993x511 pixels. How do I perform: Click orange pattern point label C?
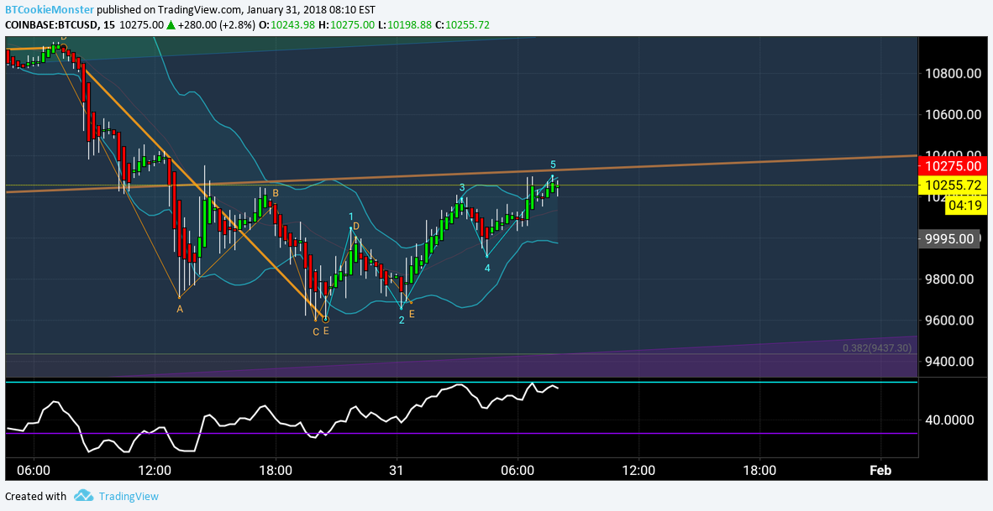pos(316,331)
